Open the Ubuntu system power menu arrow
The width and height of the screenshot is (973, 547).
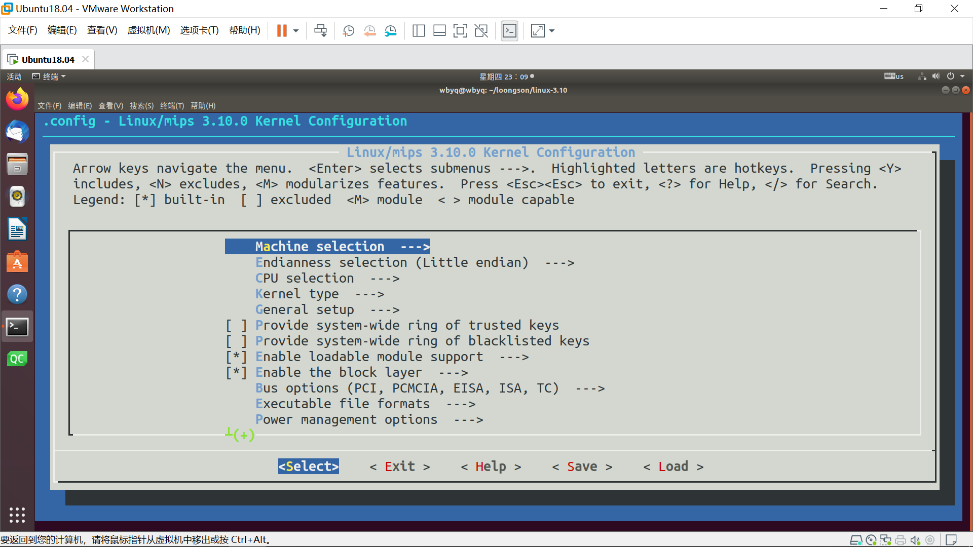pyautogui.click(x=962, y=76)
